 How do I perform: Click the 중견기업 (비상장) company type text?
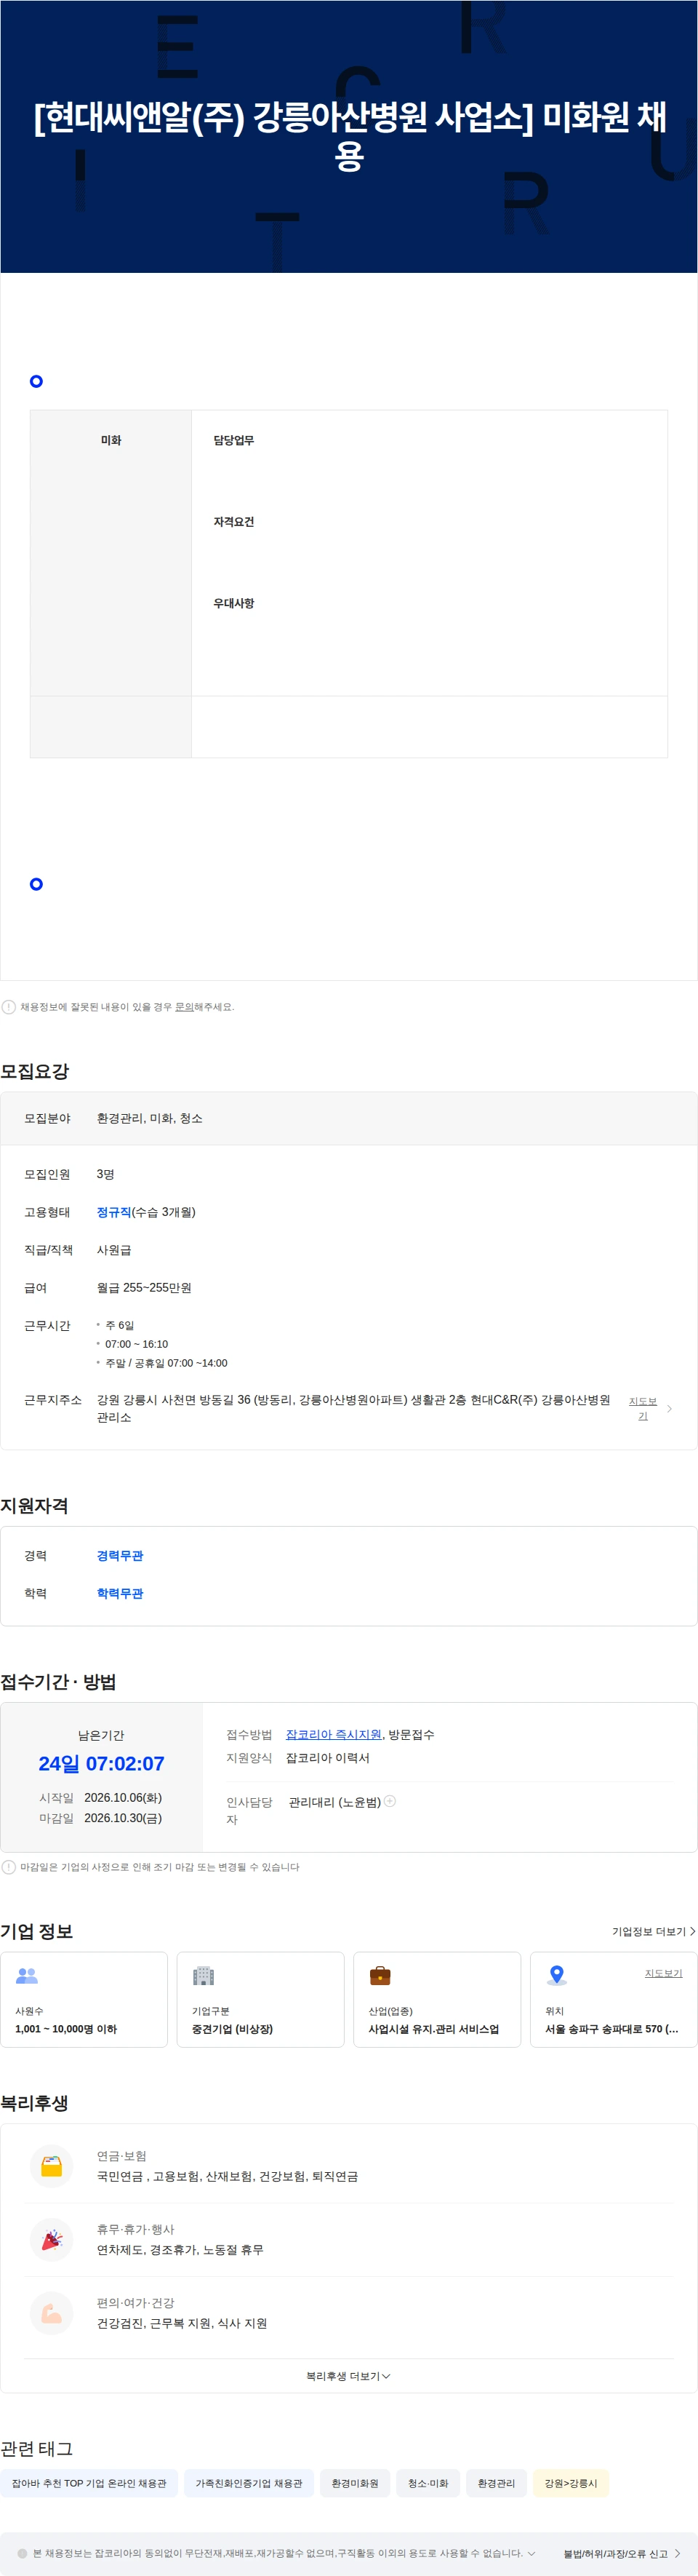[232, 2029]
